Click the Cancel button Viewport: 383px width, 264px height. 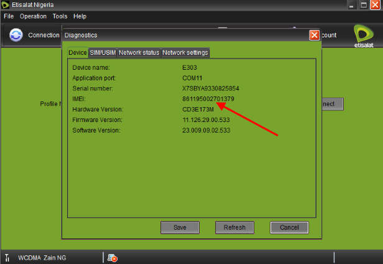click(x=290, y=227)
